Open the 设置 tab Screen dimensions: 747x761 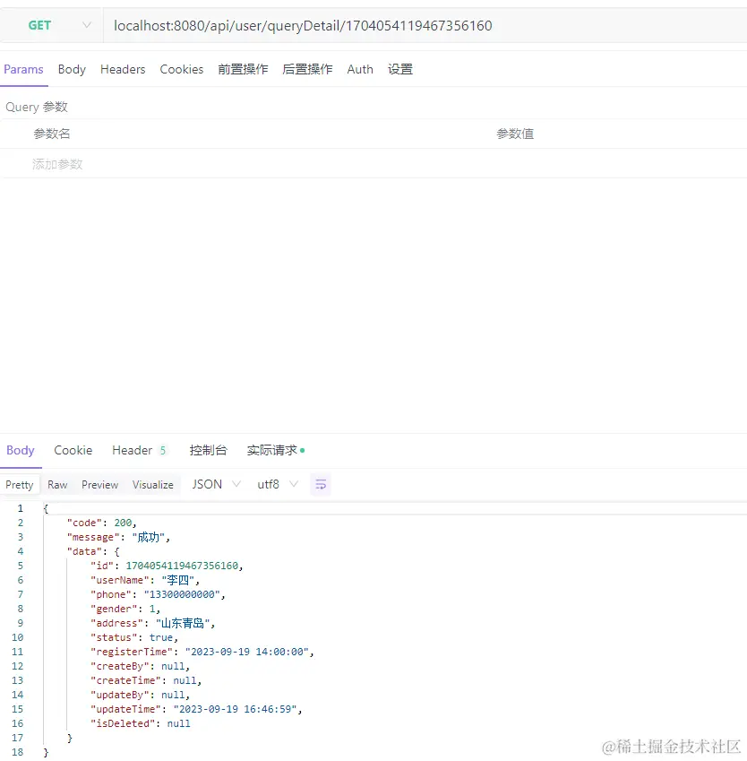[x=399, y=69]
